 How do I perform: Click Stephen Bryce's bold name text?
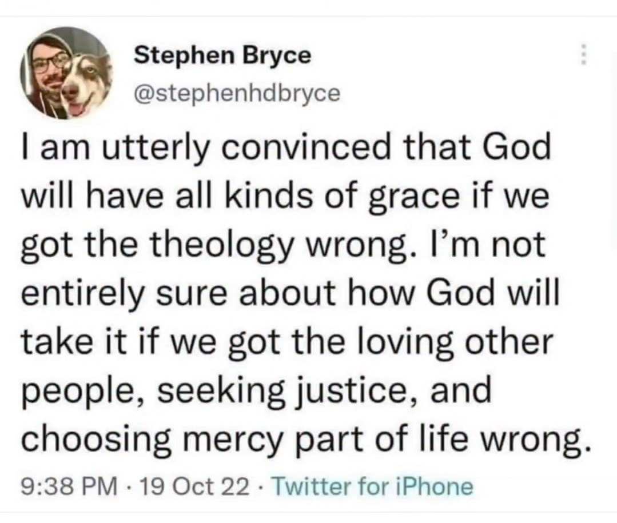point(222,55)
